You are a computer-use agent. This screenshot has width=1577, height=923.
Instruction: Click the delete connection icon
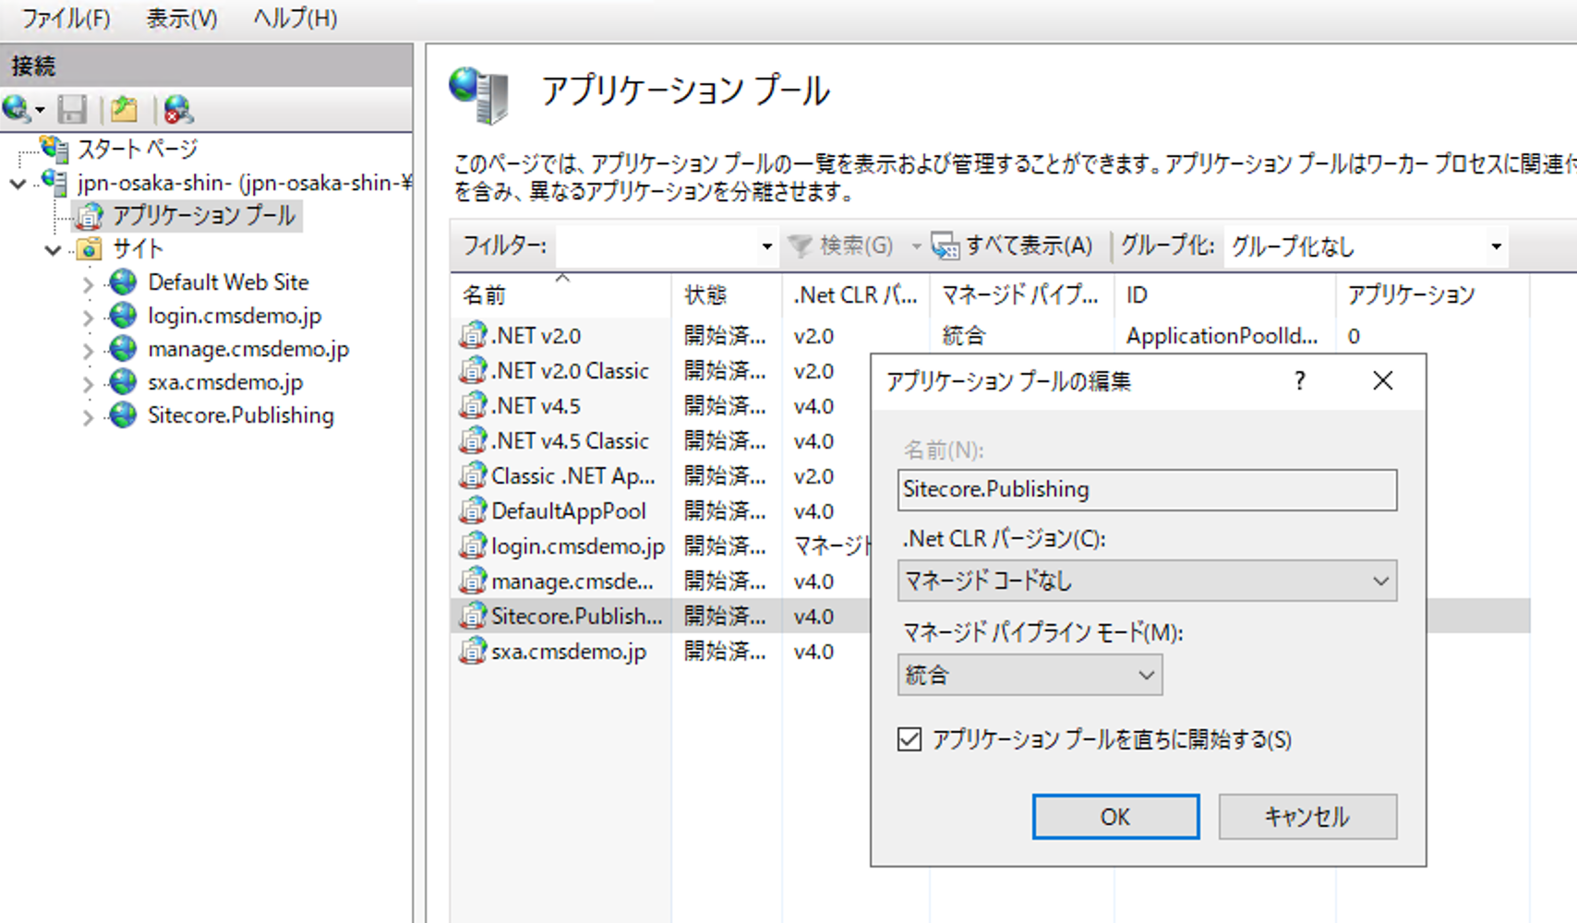coord(178,110)
